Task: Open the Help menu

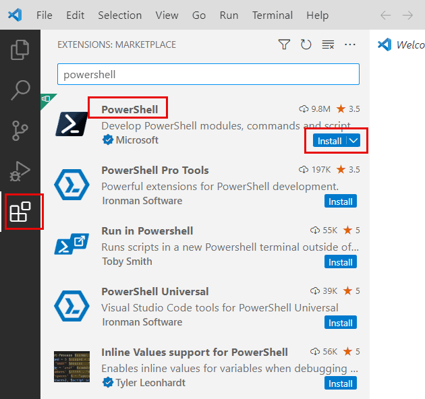Action: click(317, 16)
